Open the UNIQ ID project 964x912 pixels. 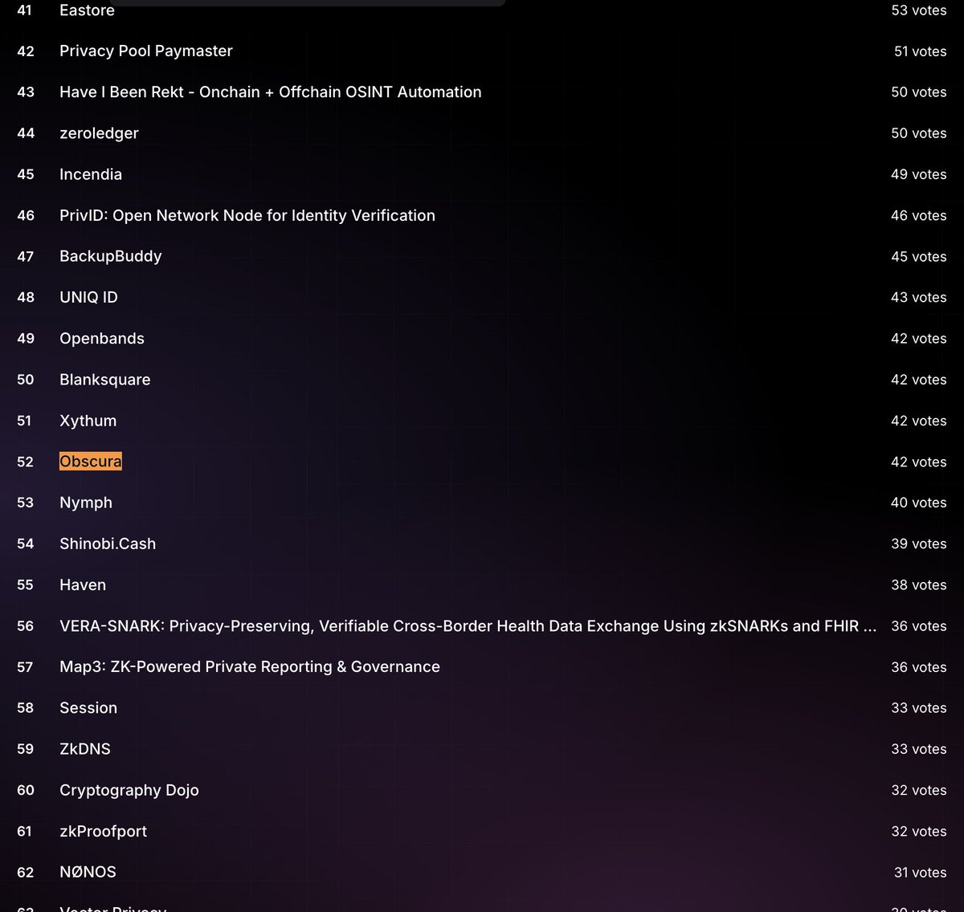click(88, 297)
